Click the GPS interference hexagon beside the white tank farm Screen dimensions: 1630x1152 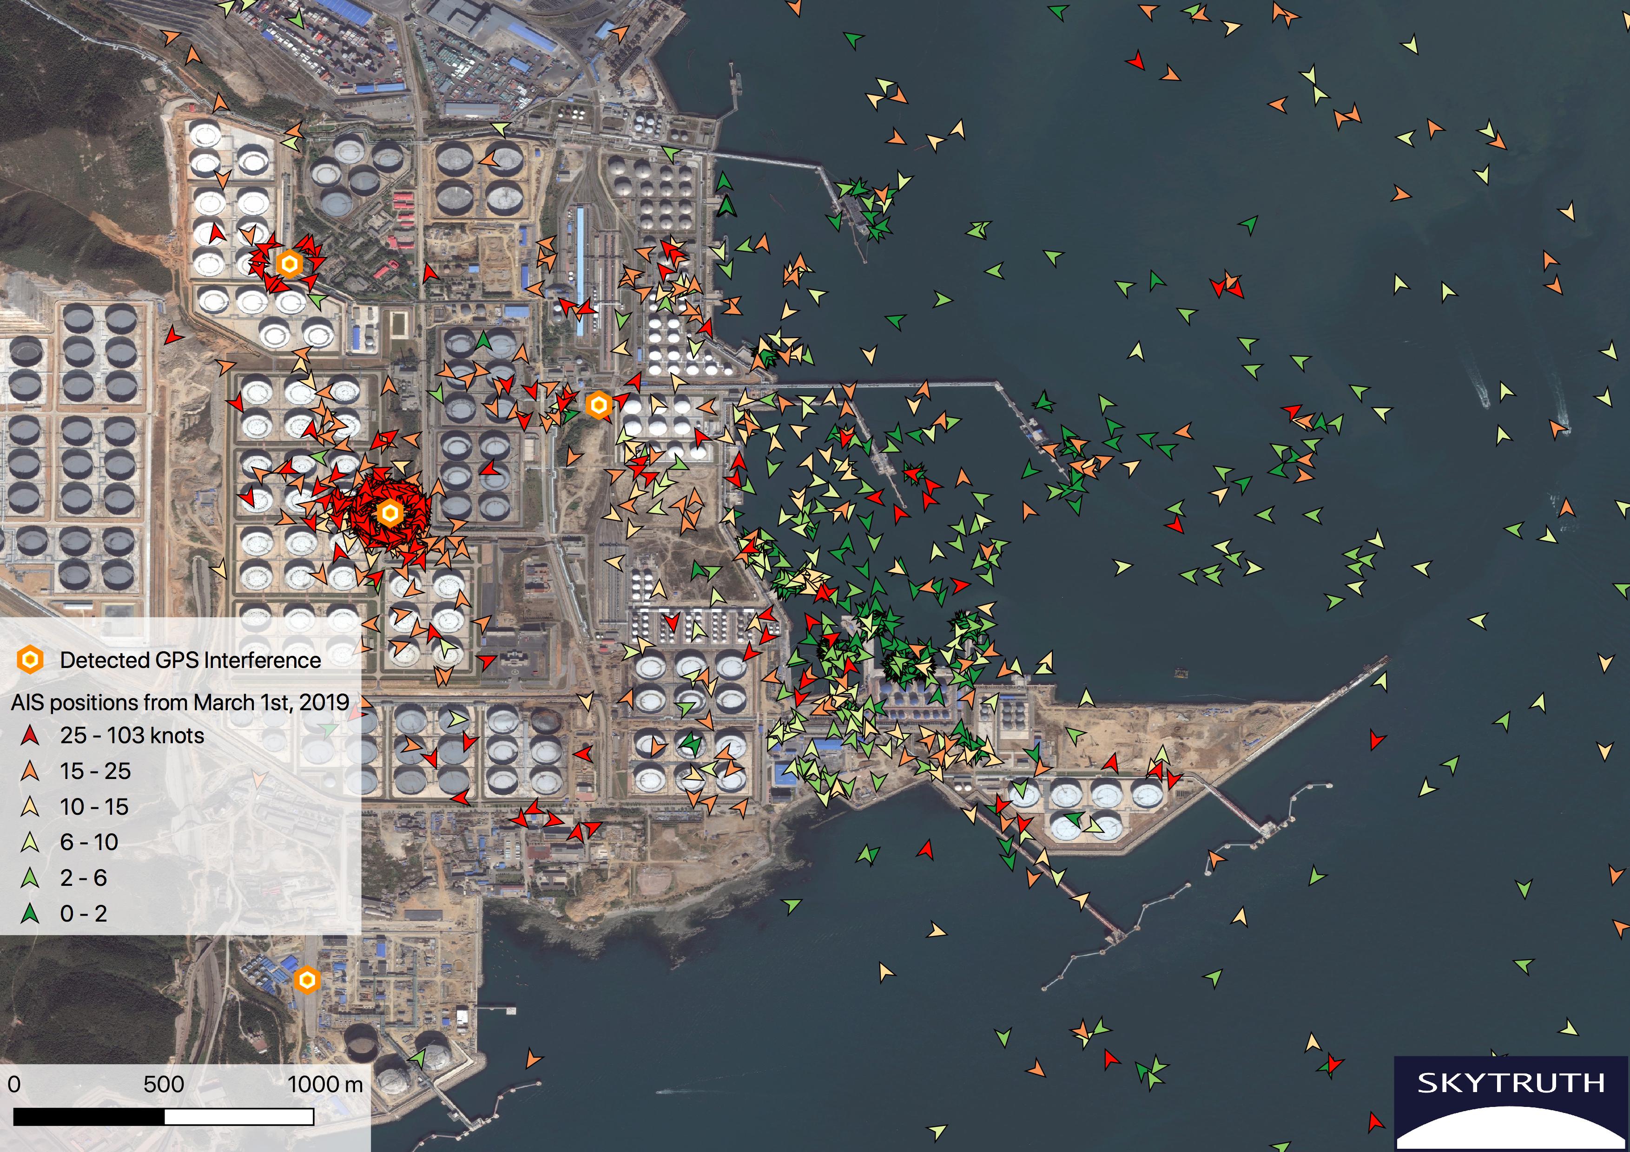tap(599, 405)
